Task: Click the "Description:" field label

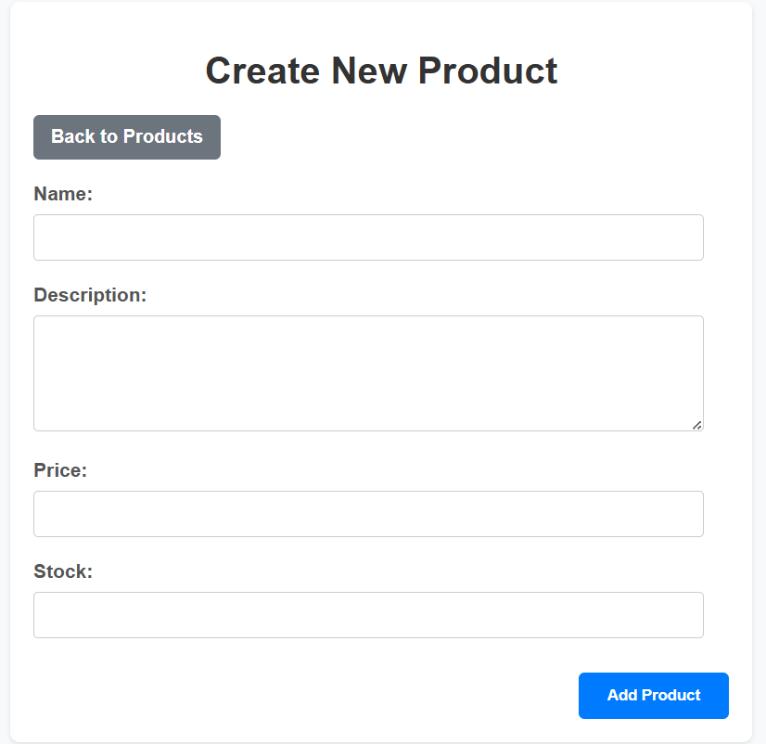Action: pos(90,295)
